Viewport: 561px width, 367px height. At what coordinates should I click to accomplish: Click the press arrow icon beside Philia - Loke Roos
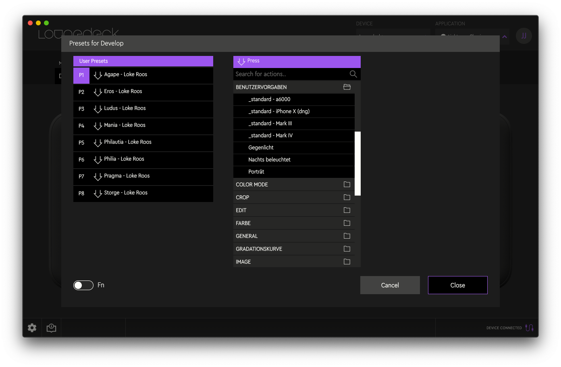point(98,160)
